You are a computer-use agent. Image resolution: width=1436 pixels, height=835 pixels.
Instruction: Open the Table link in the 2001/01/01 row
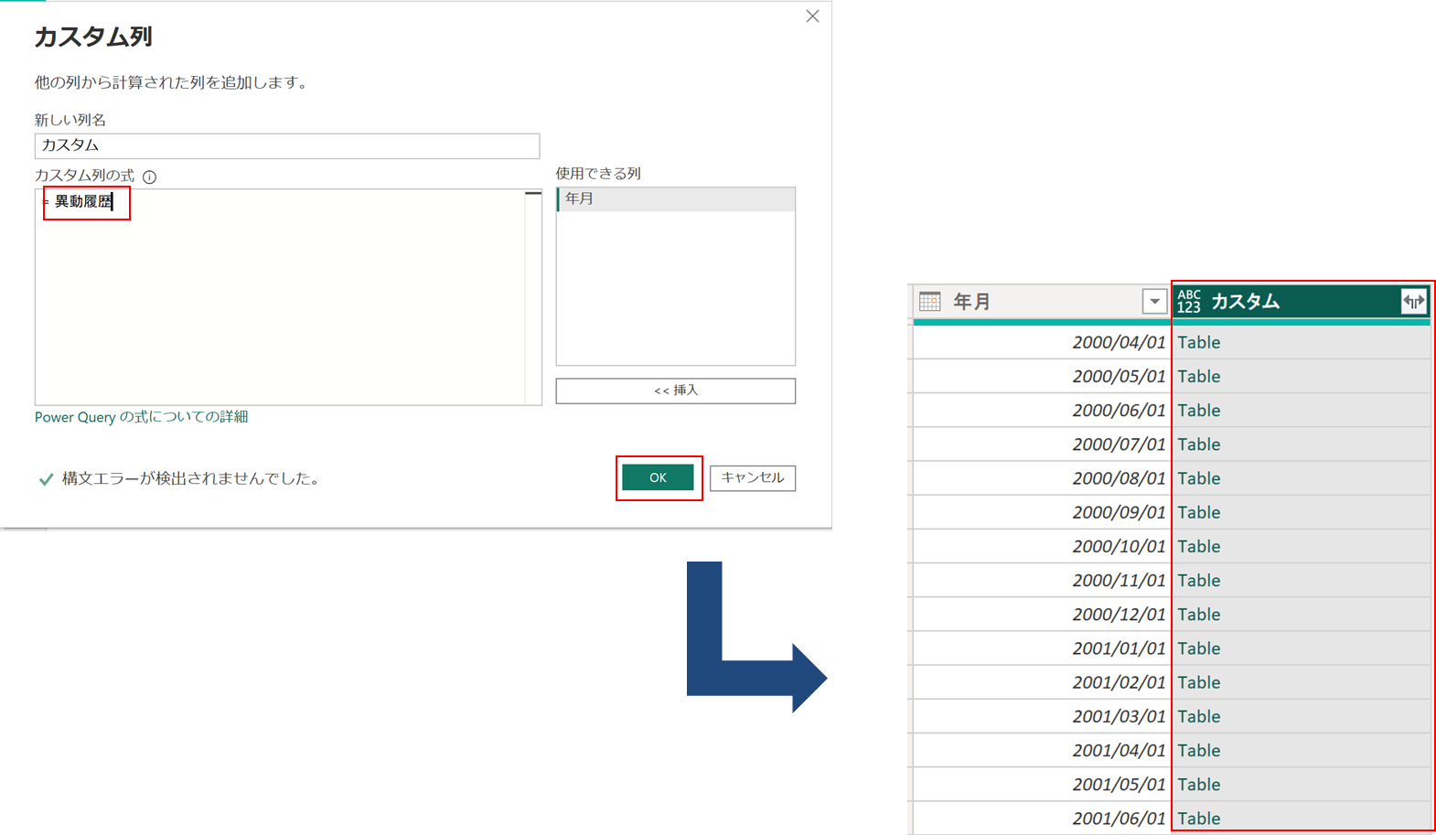point(1198,648)
